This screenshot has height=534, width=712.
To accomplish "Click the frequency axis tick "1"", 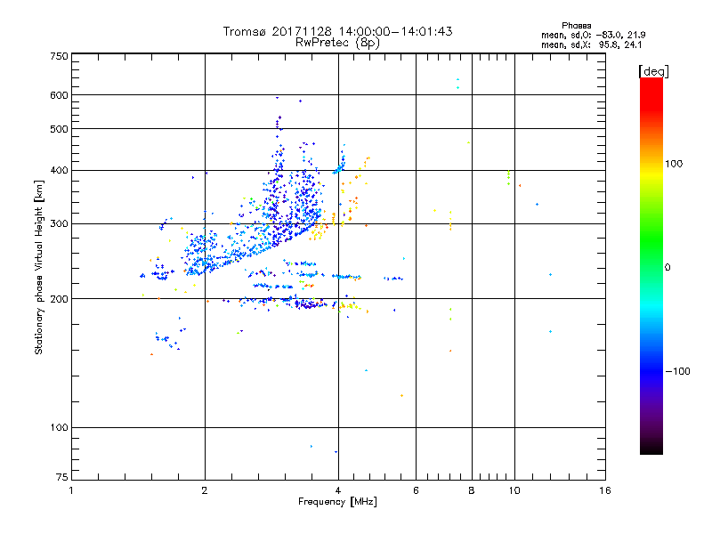I will (71, 490).
